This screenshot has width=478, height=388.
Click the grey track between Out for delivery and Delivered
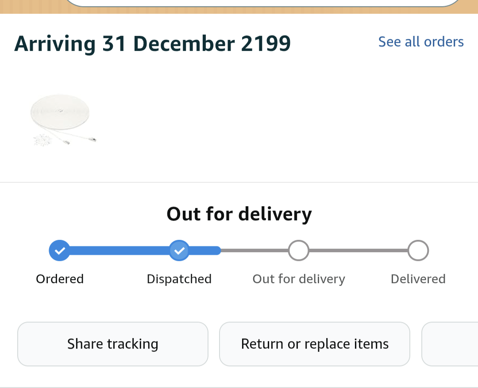click(358, 251)
